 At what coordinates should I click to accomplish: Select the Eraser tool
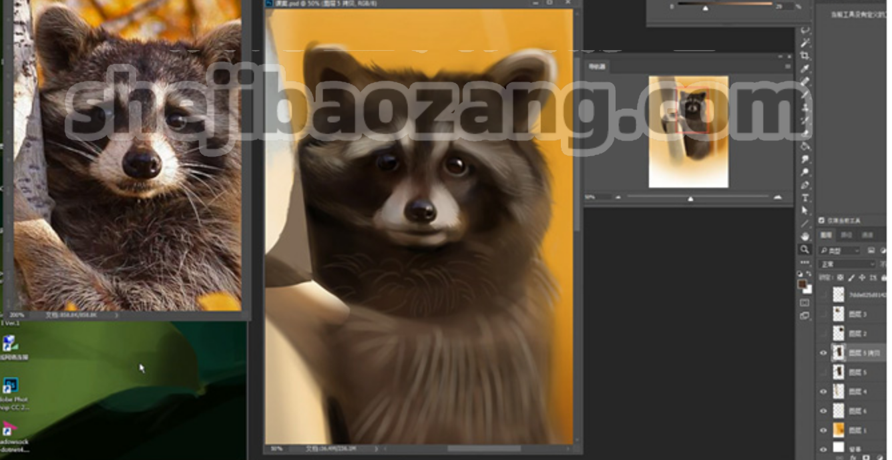click(x=805, y=132)
